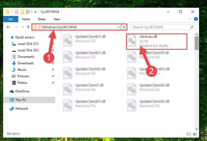The width and height of the screenshot is (207, 141).
Task: Click the New folder icon in title bar
Action: (x=22, y=12)
